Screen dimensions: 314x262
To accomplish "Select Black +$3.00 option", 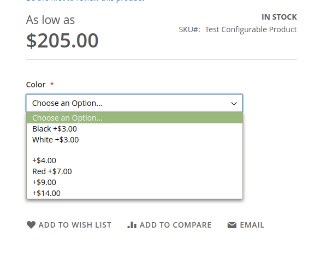I will (x=134, y=129).
